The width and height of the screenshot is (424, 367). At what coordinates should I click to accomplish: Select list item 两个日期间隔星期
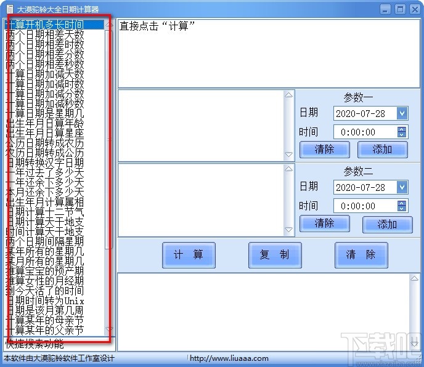pos(54,241)
